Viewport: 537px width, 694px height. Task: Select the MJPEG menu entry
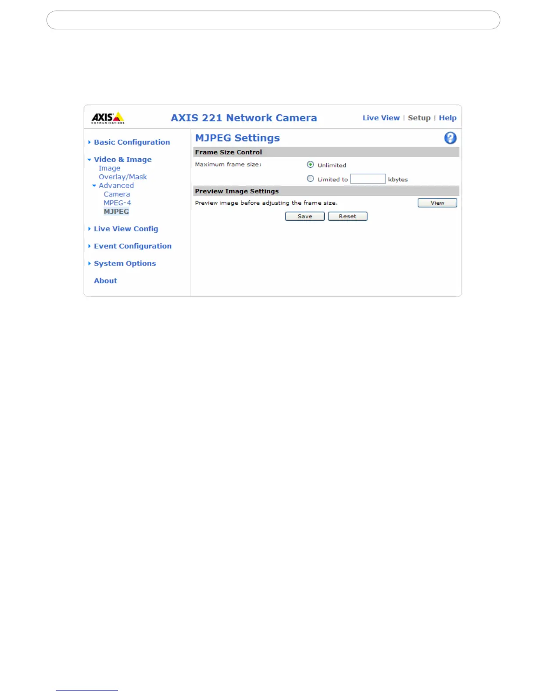(x=116, y=212)
